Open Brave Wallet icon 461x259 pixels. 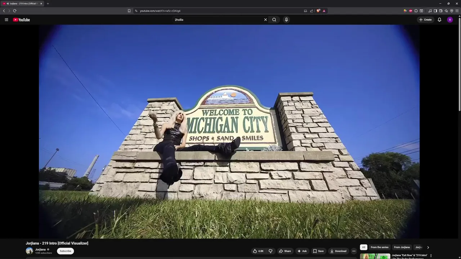tap(441, 11)
